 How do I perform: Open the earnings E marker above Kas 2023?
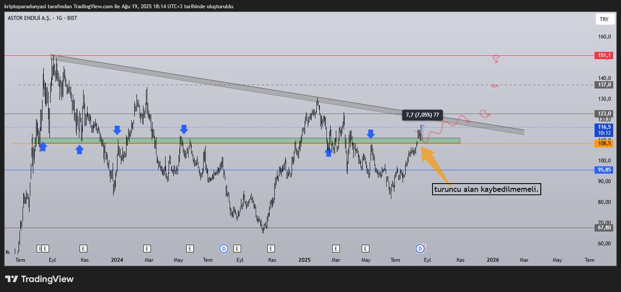tap(83, 249)
